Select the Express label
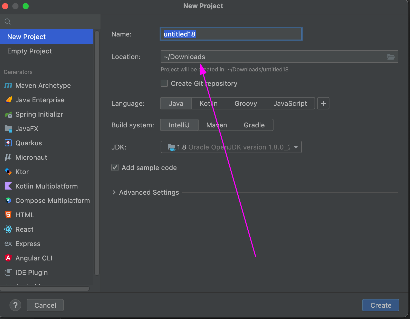This screenshot has width=410, height=319. coord(28,243)
